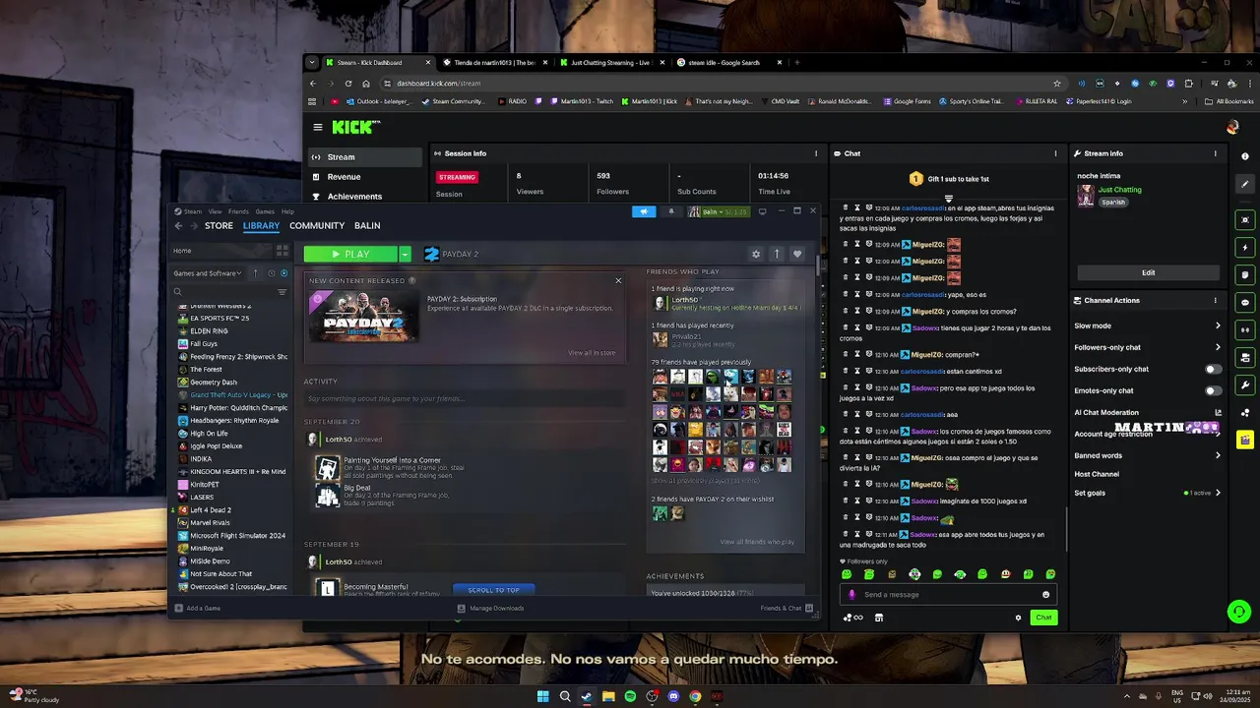Click the lightning bolt icon in Kick right rail
Viewport: 1260px width, 708px height.
[1245, 247]
